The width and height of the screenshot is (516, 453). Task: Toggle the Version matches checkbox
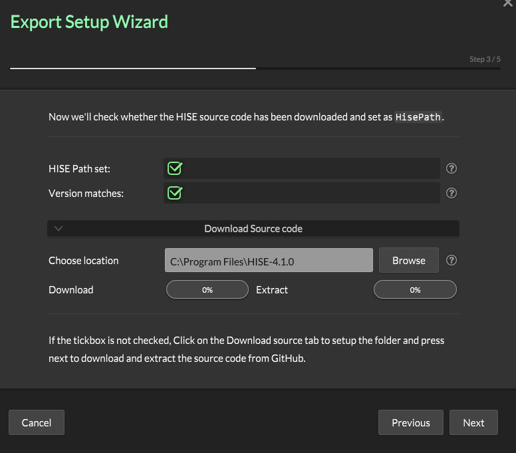click(175, 193)
